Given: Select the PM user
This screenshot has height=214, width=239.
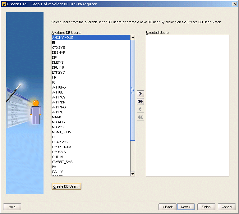Looking at the screenshot, I should pyautogui.click(x=91, y=167).
